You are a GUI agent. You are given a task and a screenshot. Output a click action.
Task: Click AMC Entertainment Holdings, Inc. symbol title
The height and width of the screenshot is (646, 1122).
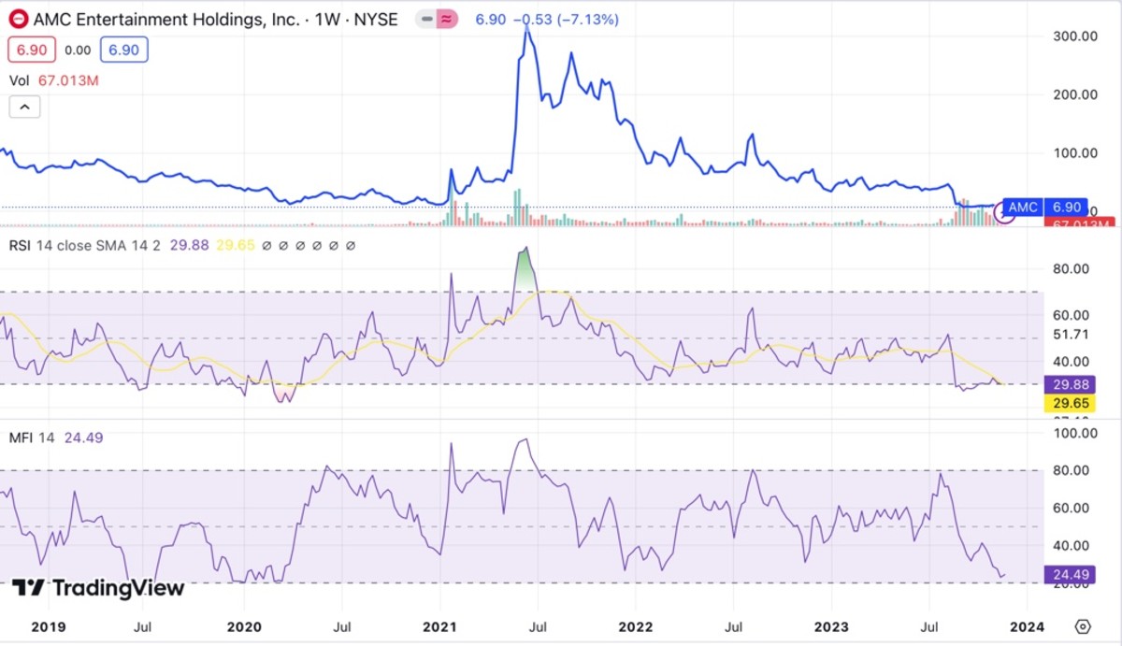tap(215, 20)
